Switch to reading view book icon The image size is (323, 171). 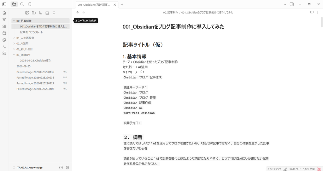click(312, 12)
